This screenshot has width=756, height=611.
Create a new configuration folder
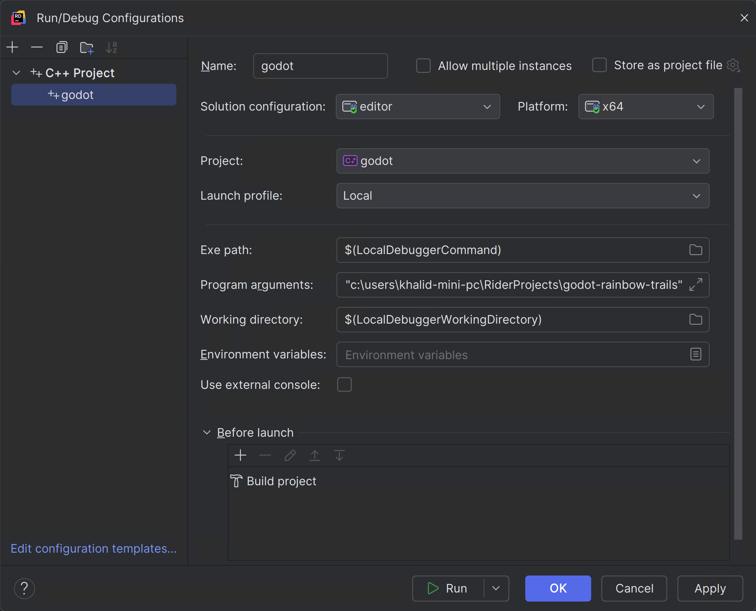coord(86,47)
